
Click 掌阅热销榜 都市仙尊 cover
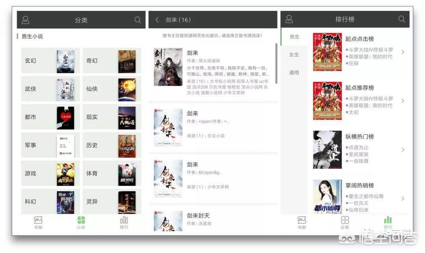(x=327, y=196)
